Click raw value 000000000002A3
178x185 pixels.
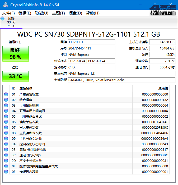(x=155, y=144)
